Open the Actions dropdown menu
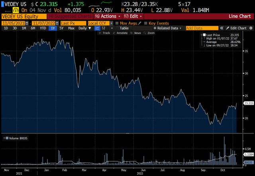This screenshot has width=255, height=176. click(108, 16)
